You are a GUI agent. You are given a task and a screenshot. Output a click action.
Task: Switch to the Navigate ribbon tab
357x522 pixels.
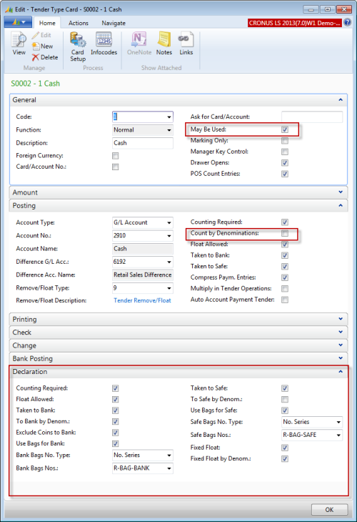click(114, 23)
